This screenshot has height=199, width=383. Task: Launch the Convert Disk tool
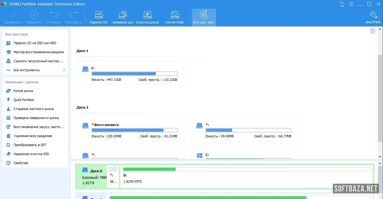click(x=174, y=17)
